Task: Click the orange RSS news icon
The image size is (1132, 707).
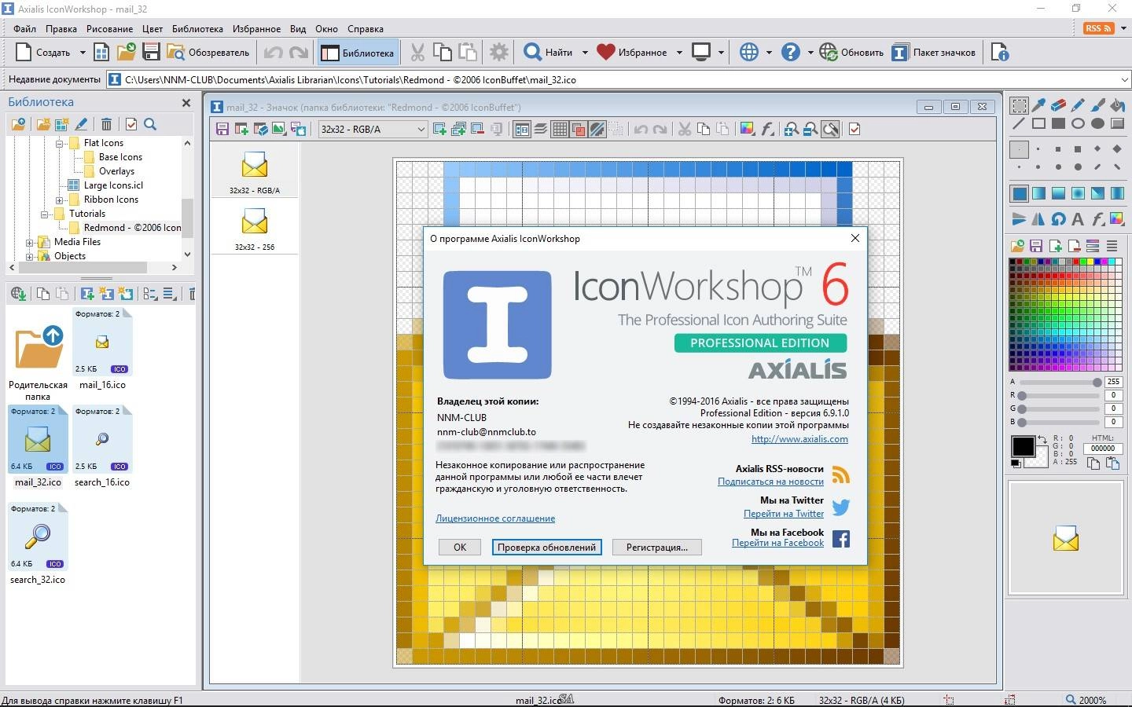Action: 840,475
